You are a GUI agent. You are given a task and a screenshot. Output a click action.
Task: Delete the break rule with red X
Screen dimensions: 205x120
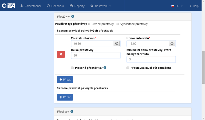click(61, 54)
